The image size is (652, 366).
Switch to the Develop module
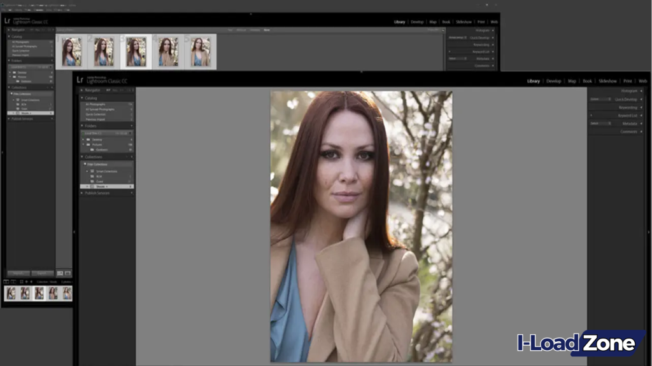pos(554,81)
